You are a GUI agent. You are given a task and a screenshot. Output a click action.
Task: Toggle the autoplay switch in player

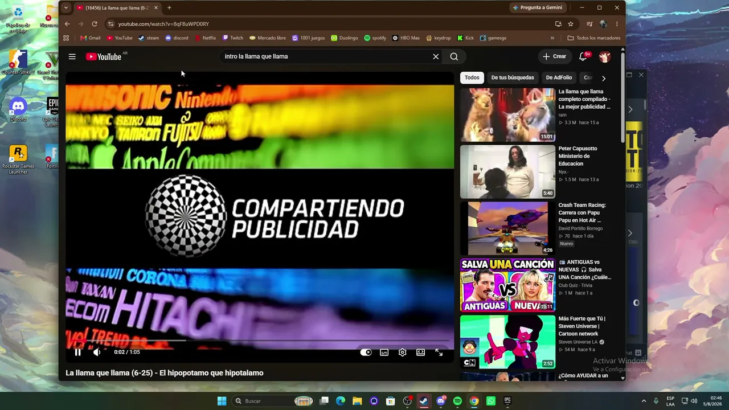pos(366,352)
